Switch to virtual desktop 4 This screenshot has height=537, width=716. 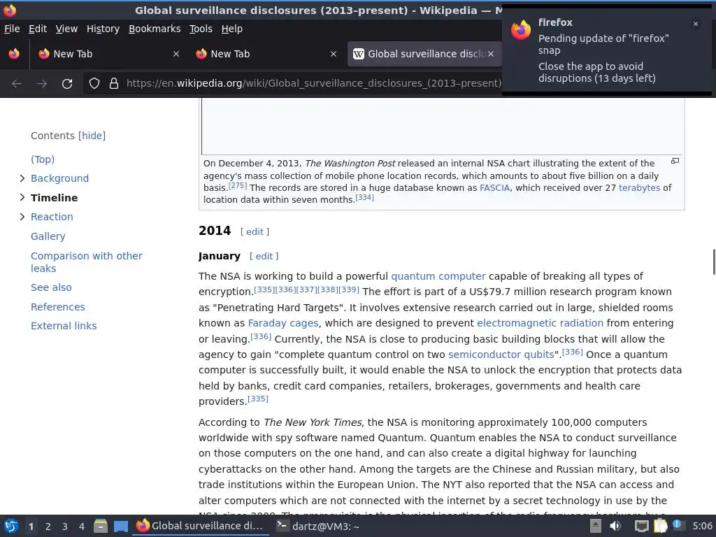coord(82,527)
